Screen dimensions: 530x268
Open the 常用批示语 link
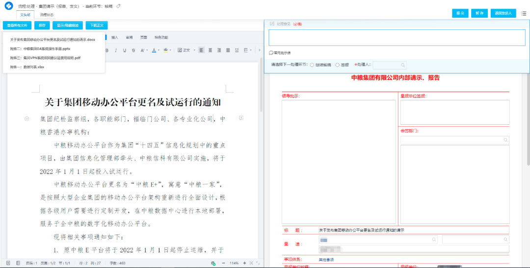pyautogui.click(x=280, y=53)
